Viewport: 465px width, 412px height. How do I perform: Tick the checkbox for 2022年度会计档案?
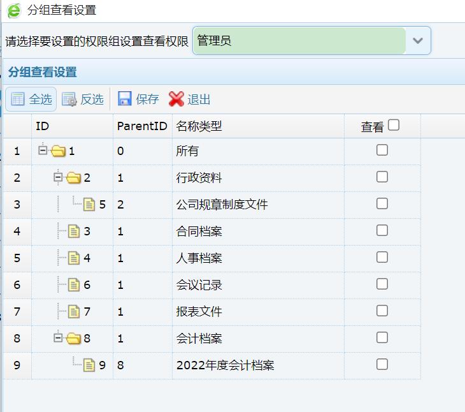click(382, 364)
